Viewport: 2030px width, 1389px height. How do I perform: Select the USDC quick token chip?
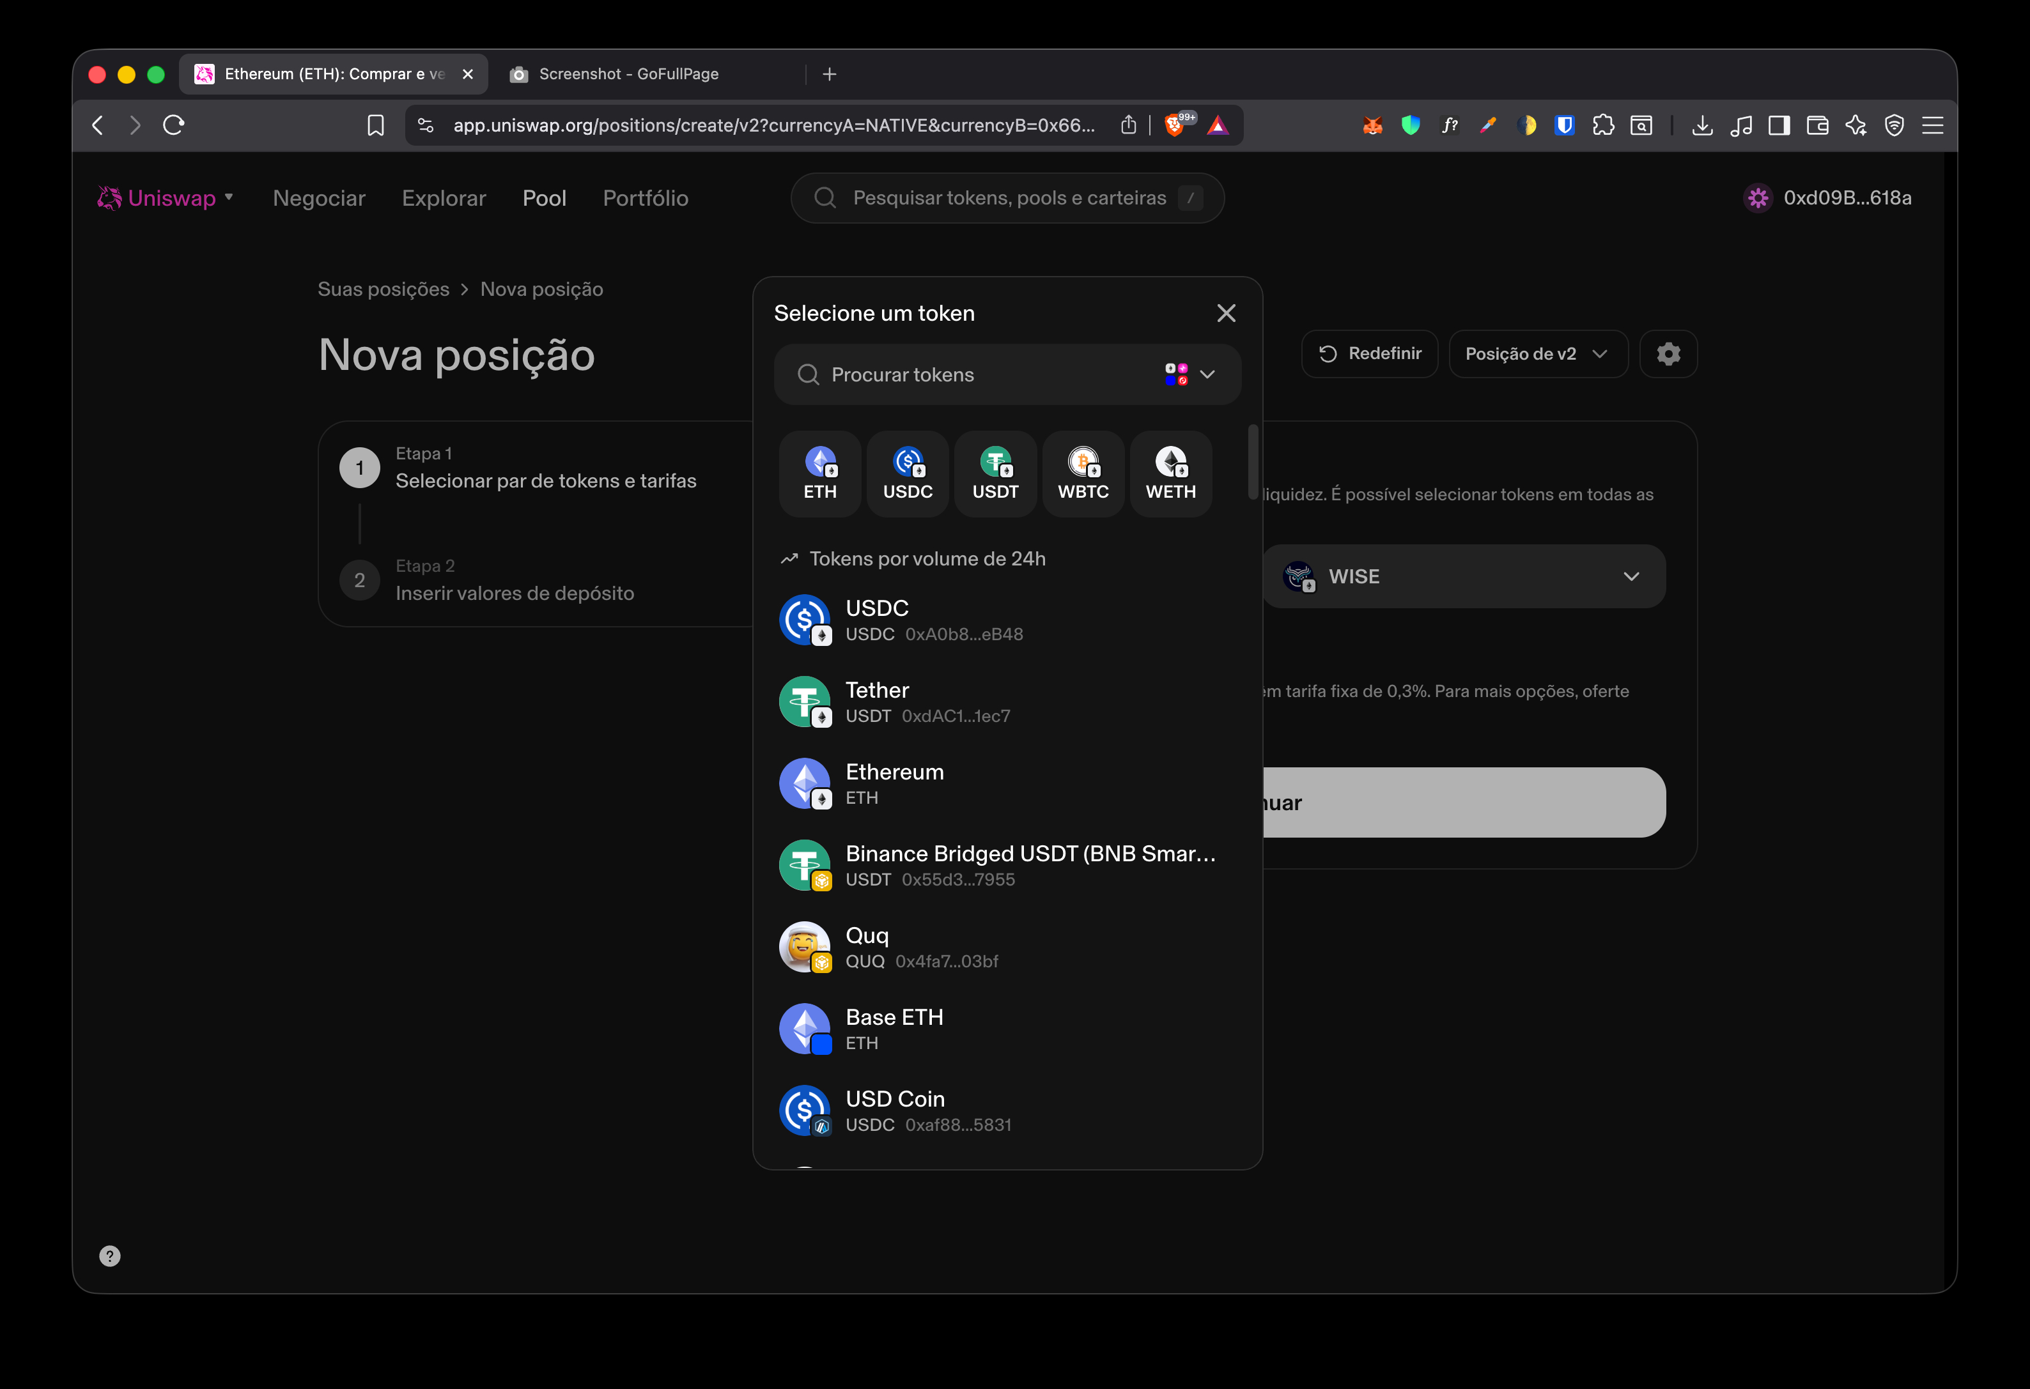pos(908,474)
